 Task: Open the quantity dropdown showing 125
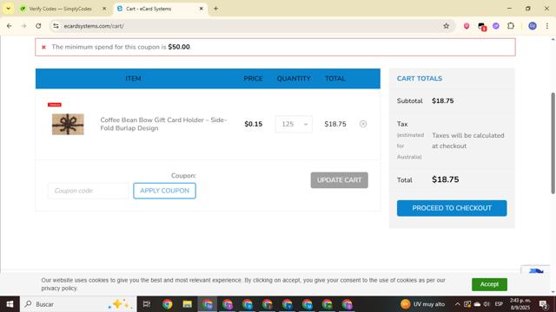click(x=294, y=124)
